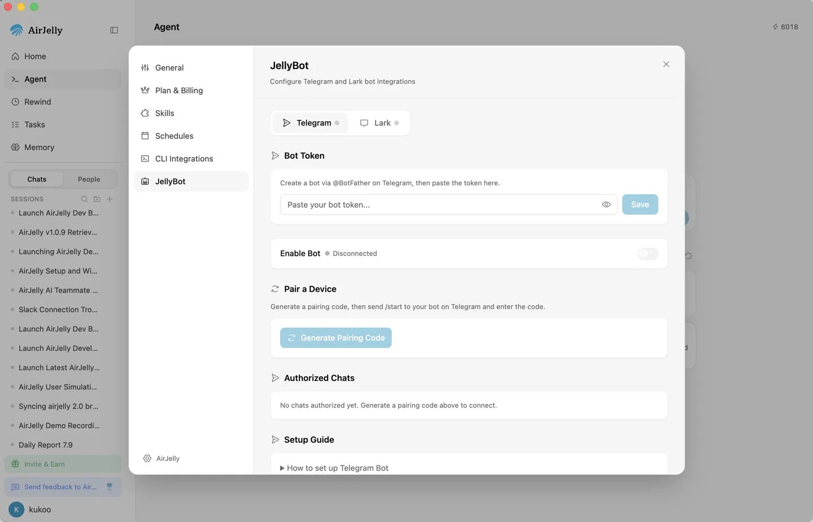This screenshot has height=522, width=813.
Task: Click the Memory brain icon
Action: [15, 147]
